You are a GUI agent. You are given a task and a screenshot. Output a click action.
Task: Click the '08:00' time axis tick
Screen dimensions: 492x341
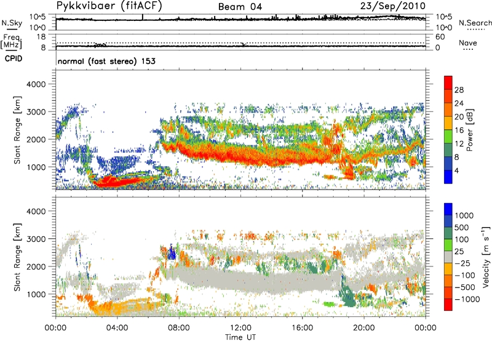(179, 328)
